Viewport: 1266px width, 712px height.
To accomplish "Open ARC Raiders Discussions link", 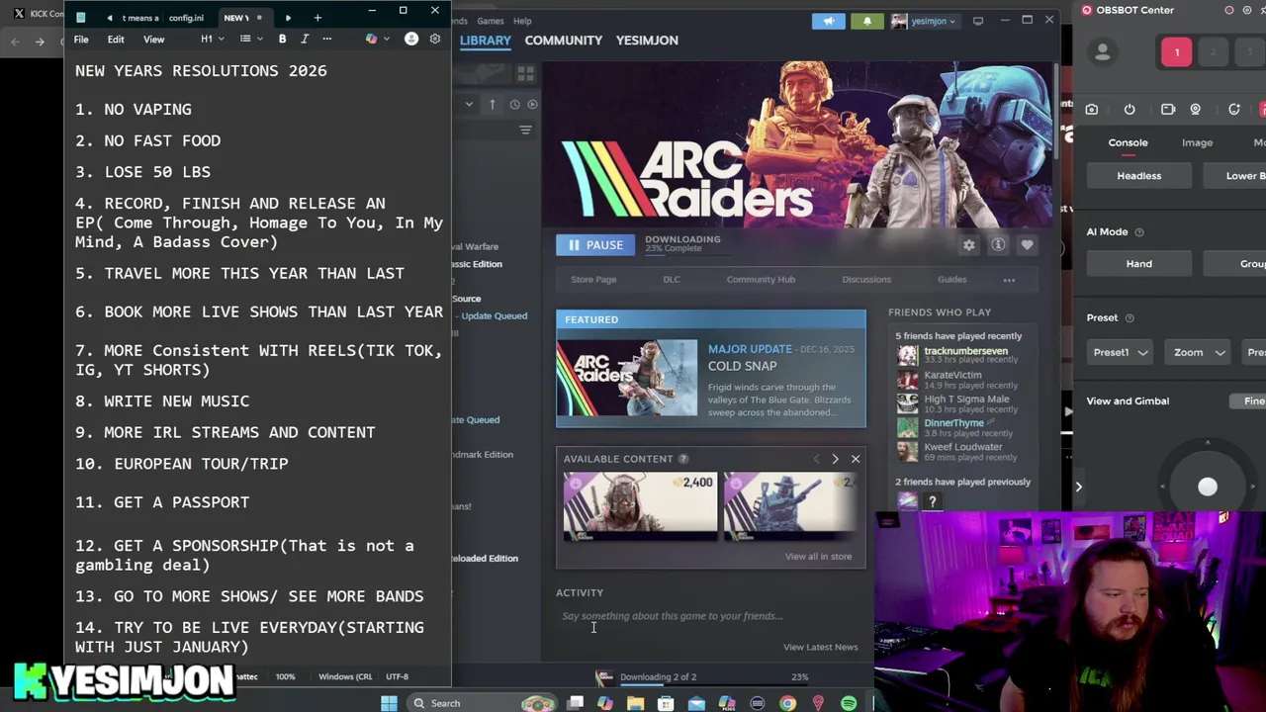I will pos(866,280).
